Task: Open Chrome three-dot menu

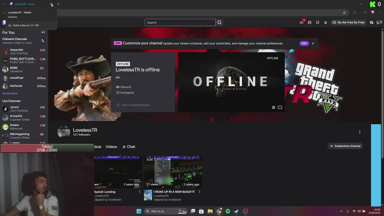Action: [380, 13]
